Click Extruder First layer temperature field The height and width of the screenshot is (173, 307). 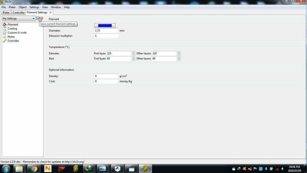[119, 53]
